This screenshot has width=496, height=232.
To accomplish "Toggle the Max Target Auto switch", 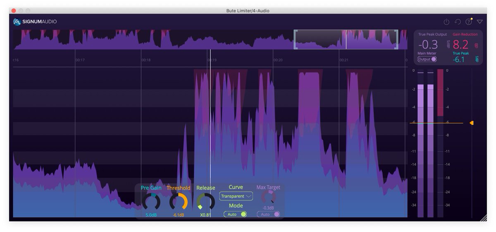I will click(x=269, y=214).
